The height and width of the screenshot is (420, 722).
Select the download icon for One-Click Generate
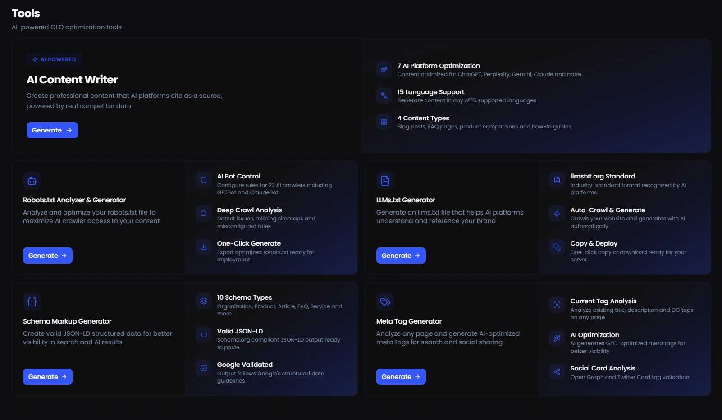point(203,247)
